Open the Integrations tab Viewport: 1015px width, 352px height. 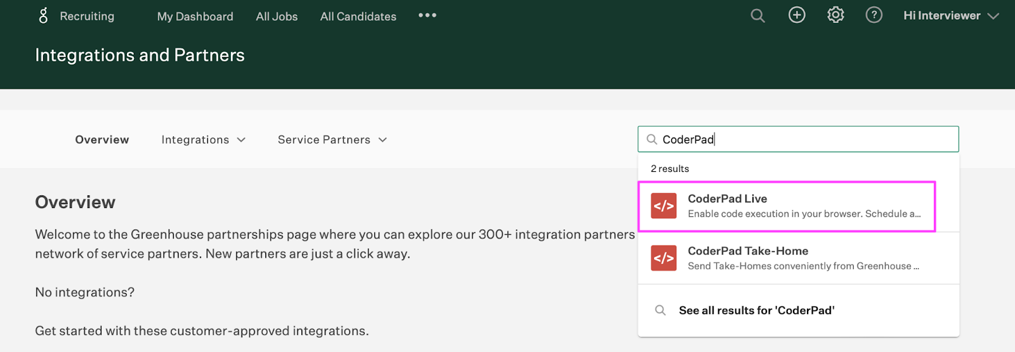click(x=195, y=140)
